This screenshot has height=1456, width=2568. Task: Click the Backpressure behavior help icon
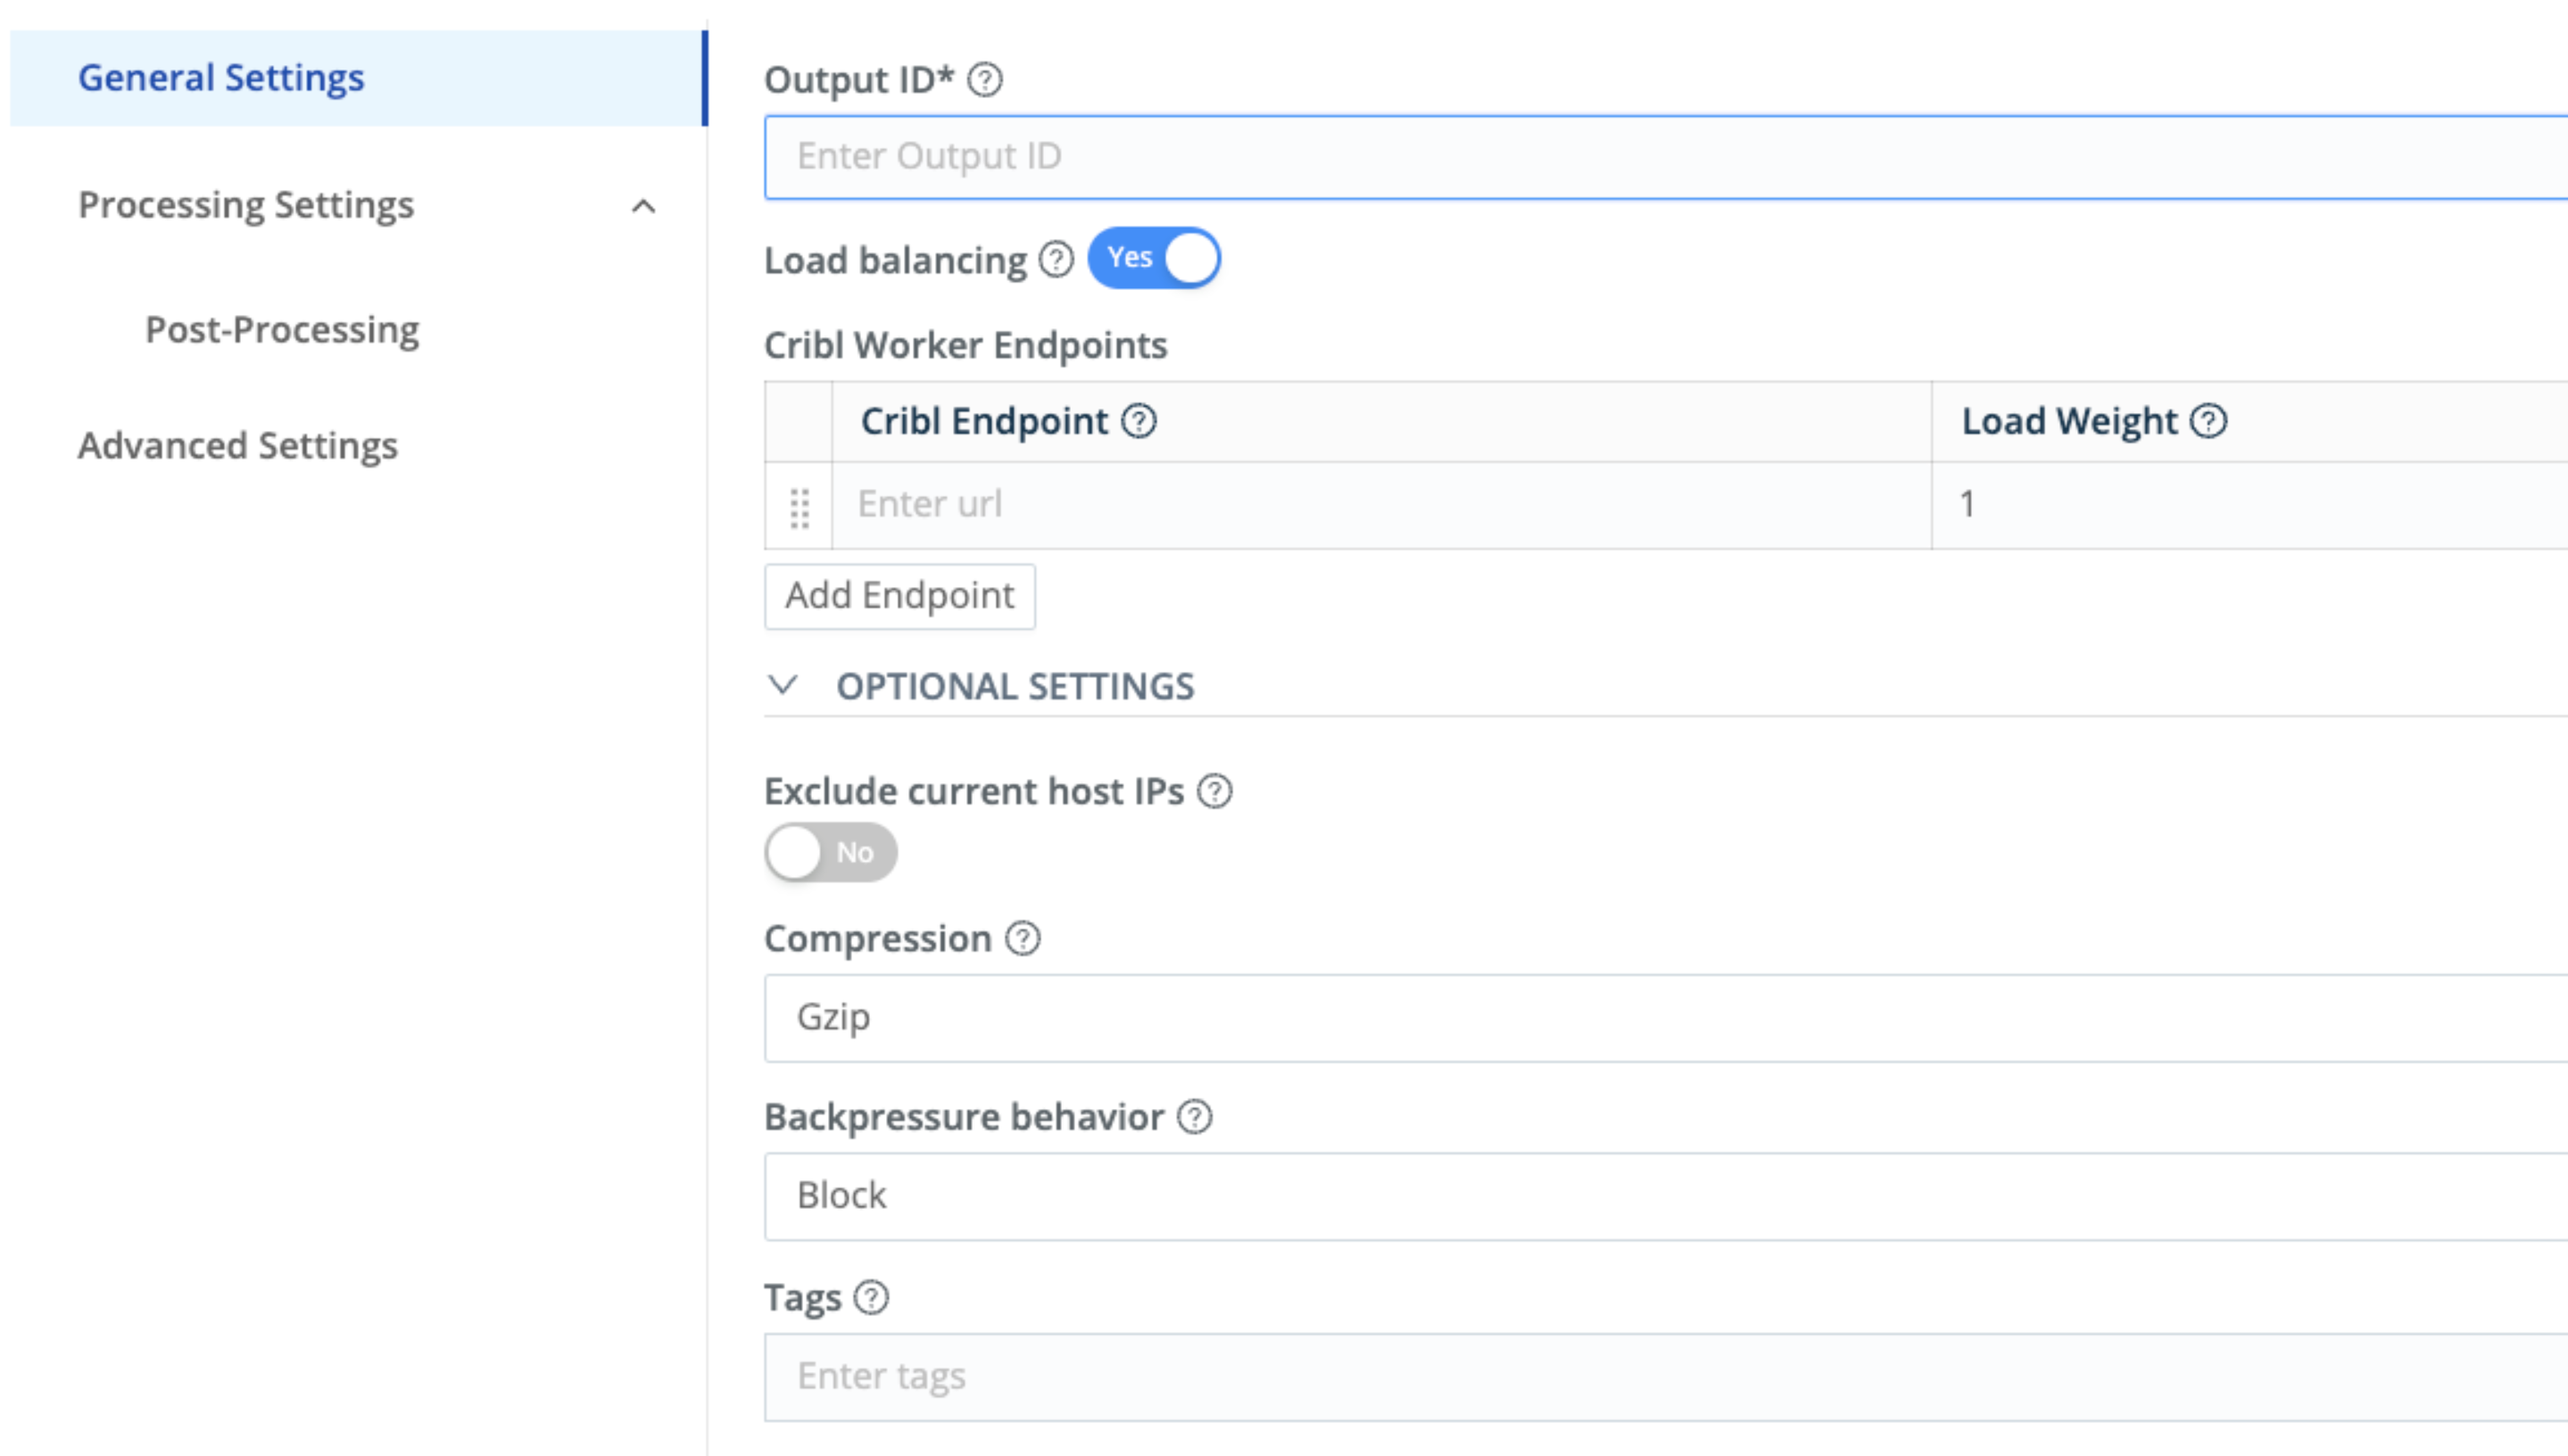click(1194, 1117)
